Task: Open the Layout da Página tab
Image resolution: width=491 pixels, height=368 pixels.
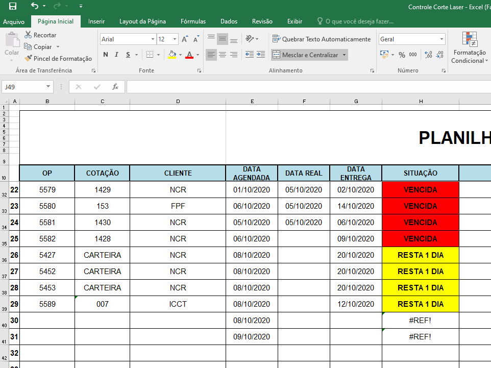Action: pyautogui.click(x=142, y=21)
